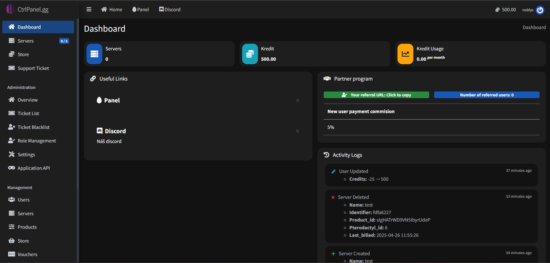Open Vouchers in Management section
This screenshot has width=550, height=263.
tap(27, 254)
